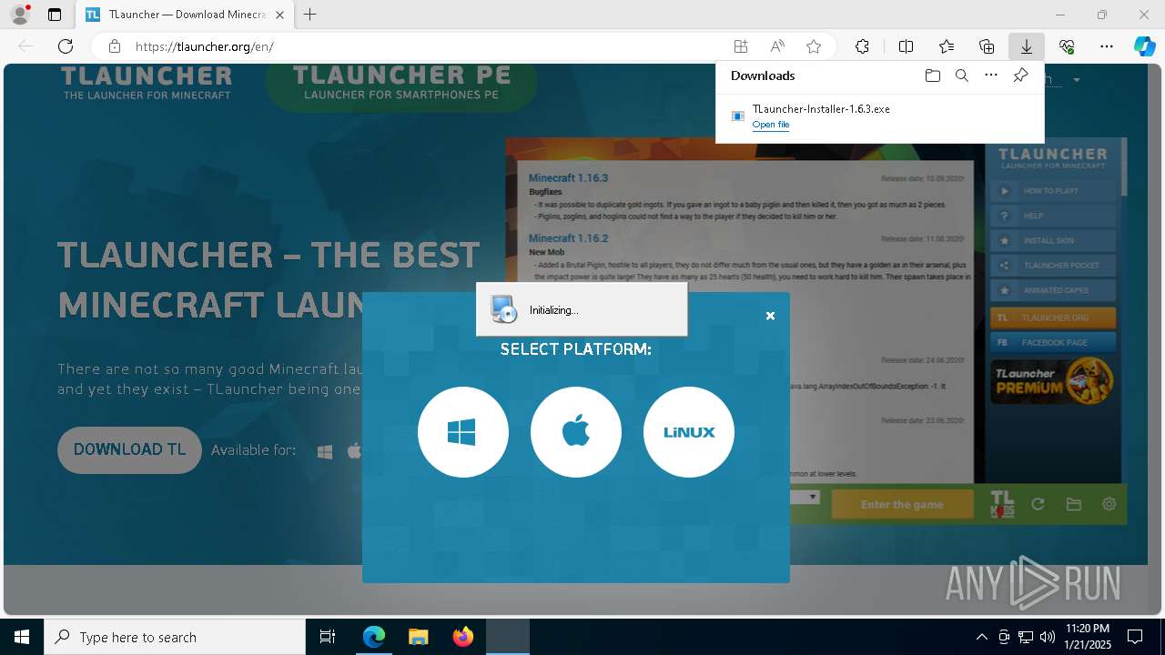1165x655 pixels.
Task: Open Browser essentials heart icon
Action: pyautogui.click(x=1067, y=46)
